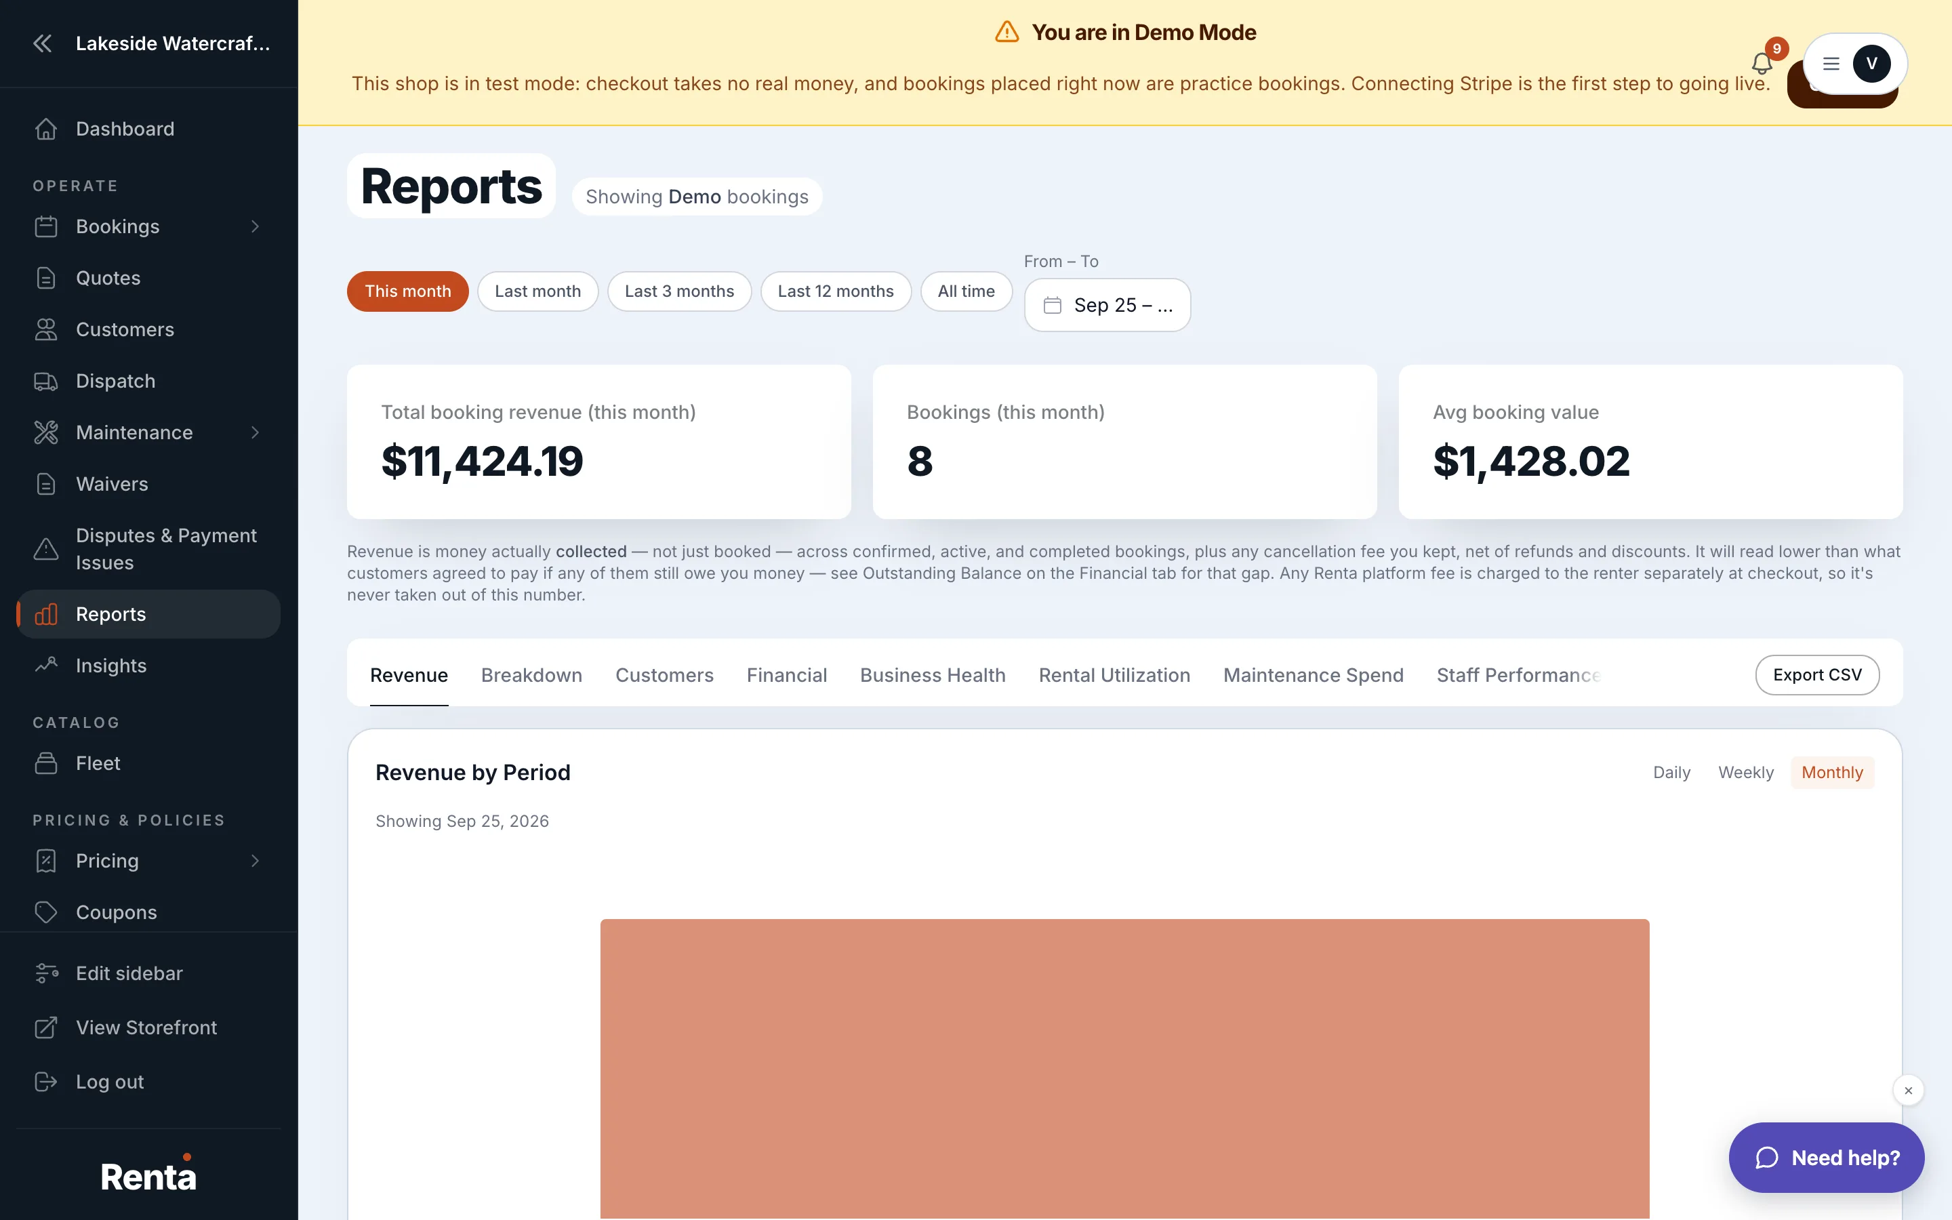The width and height of the screenshot is (1952, 1220).
Task: Select the Last 3 months filter
Action: [x=679, y=291]
